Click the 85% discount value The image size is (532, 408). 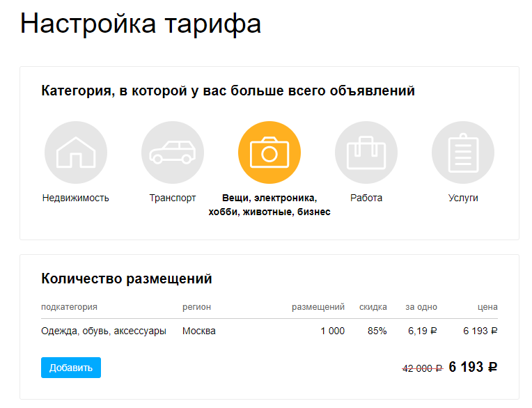377,331
